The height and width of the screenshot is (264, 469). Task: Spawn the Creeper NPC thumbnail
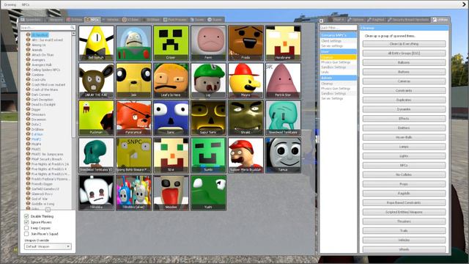pos(171,43)
